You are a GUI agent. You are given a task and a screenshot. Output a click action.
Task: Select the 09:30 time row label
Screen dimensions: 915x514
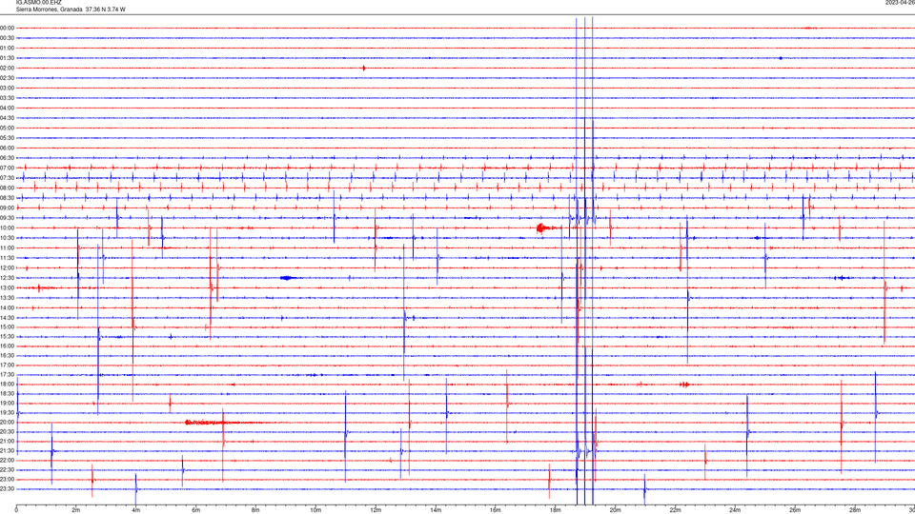(x=8, y=218)
